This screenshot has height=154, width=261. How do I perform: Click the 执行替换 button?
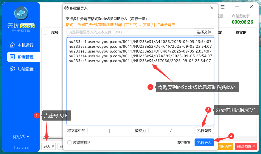pos(204,130)
